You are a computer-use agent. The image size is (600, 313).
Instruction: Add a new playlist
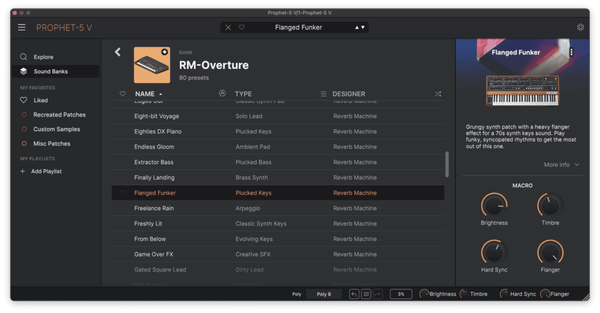pyautogui.click(x=41, y=171)
